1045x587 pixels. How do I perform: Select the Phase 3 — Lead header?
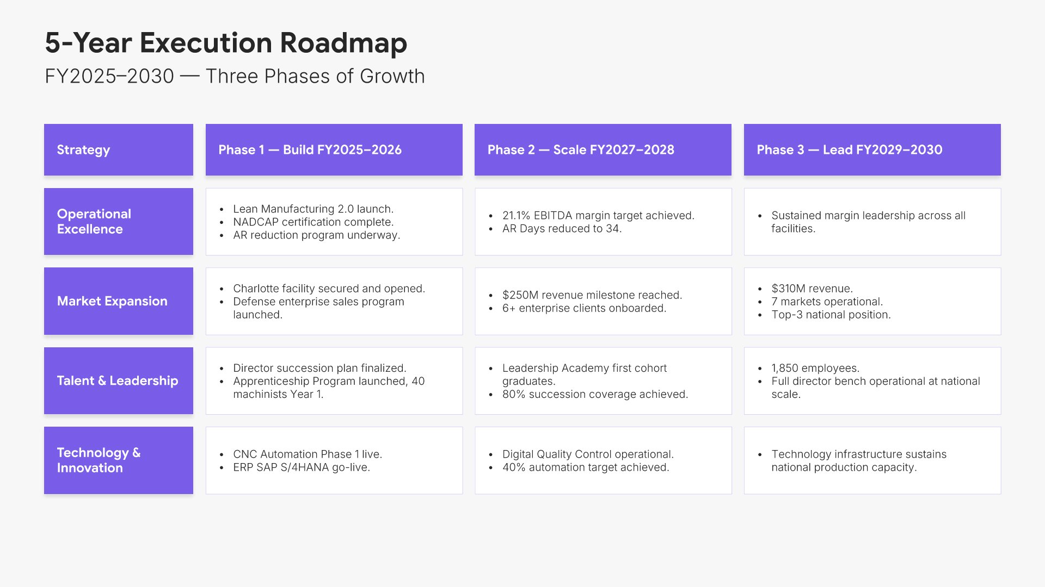pyautogui.click(x=872, y=150)
